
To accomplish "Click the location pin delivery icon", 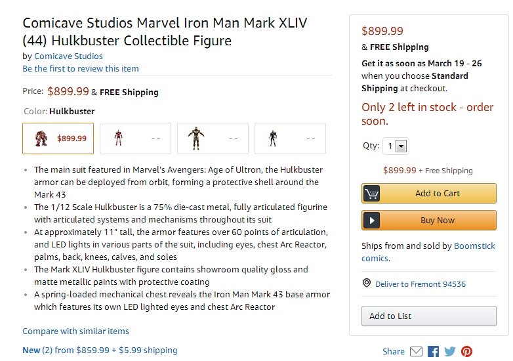I will [367, 284].
